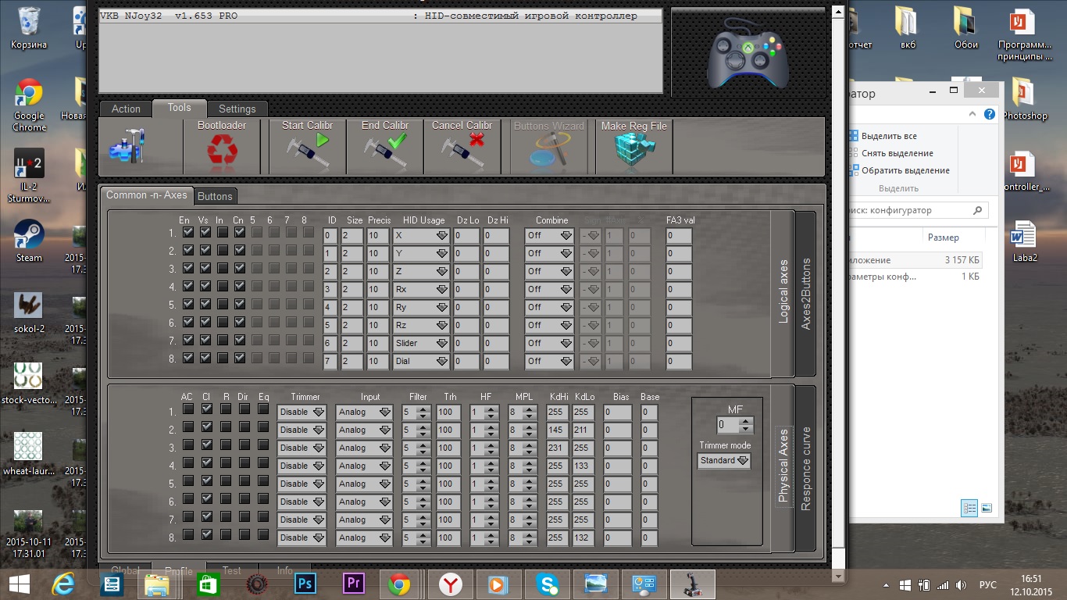This screenshot has width=1067, height=600.
Task: Toggle En checkbox for logical axis 8
Action: (x=187, y=358)
